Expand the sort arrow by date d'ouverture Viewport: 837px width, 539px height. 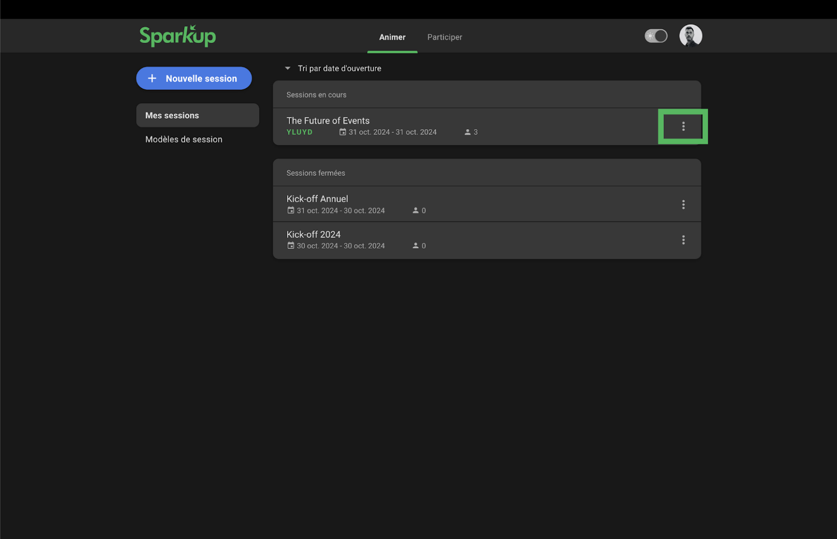click(x=287, y=68)
